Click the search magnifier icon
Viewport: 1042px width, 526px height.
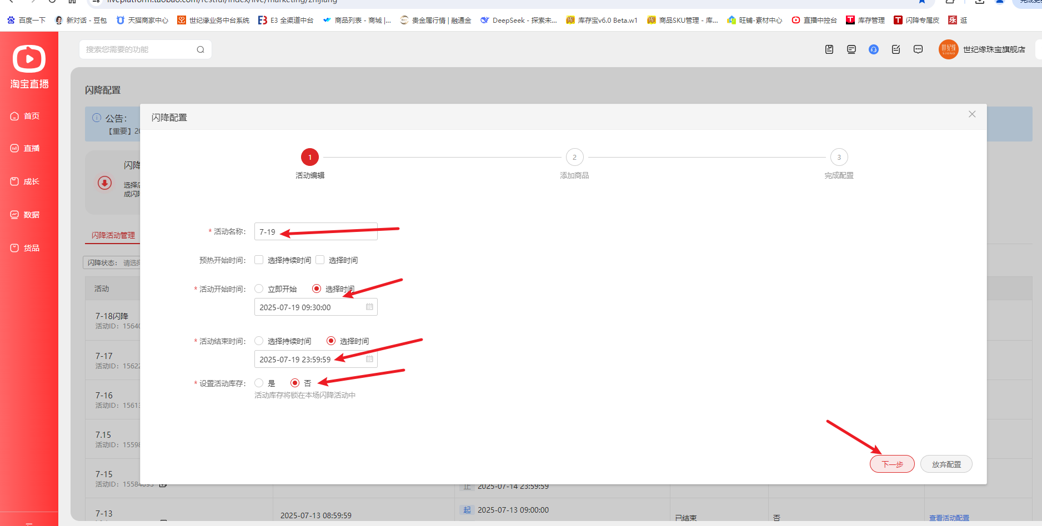(201, 50)
